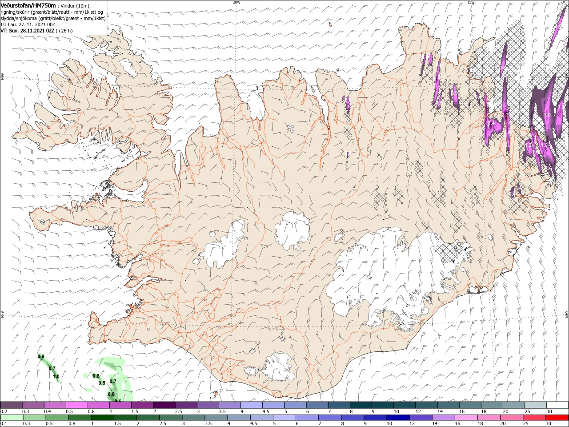This screenshot has height=427, width=569.
Task: Click the 0.9 rain value label
Action: pyautogui.click(x=41, y=357)
